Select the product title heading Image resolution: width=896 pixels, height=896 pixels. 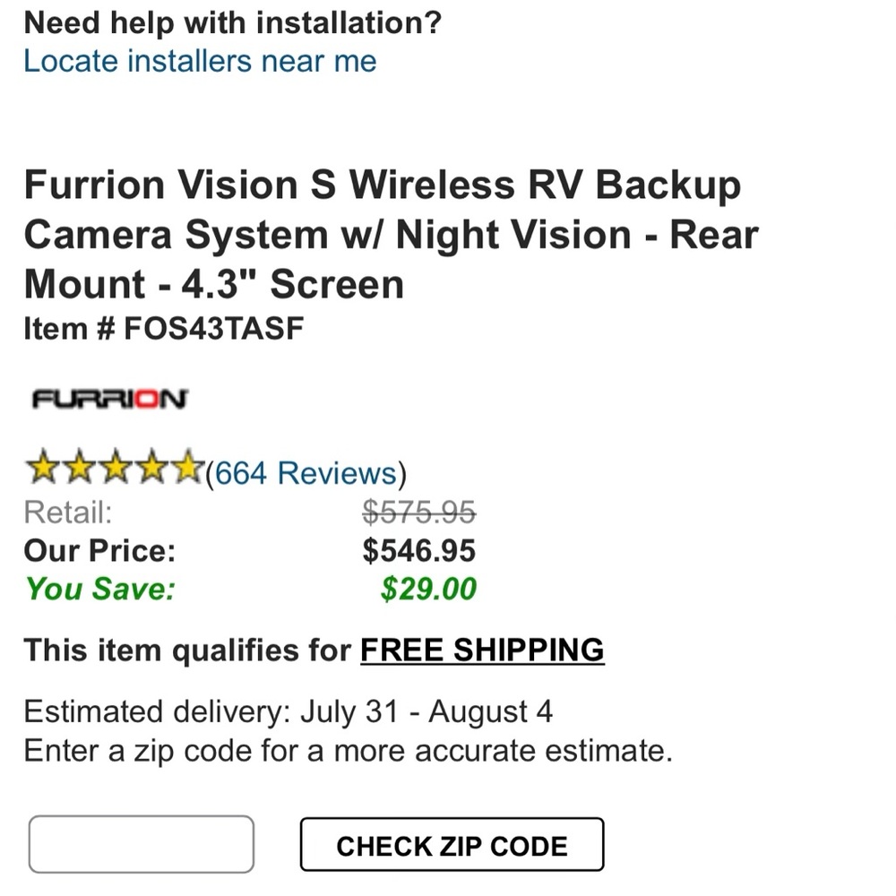390,234
